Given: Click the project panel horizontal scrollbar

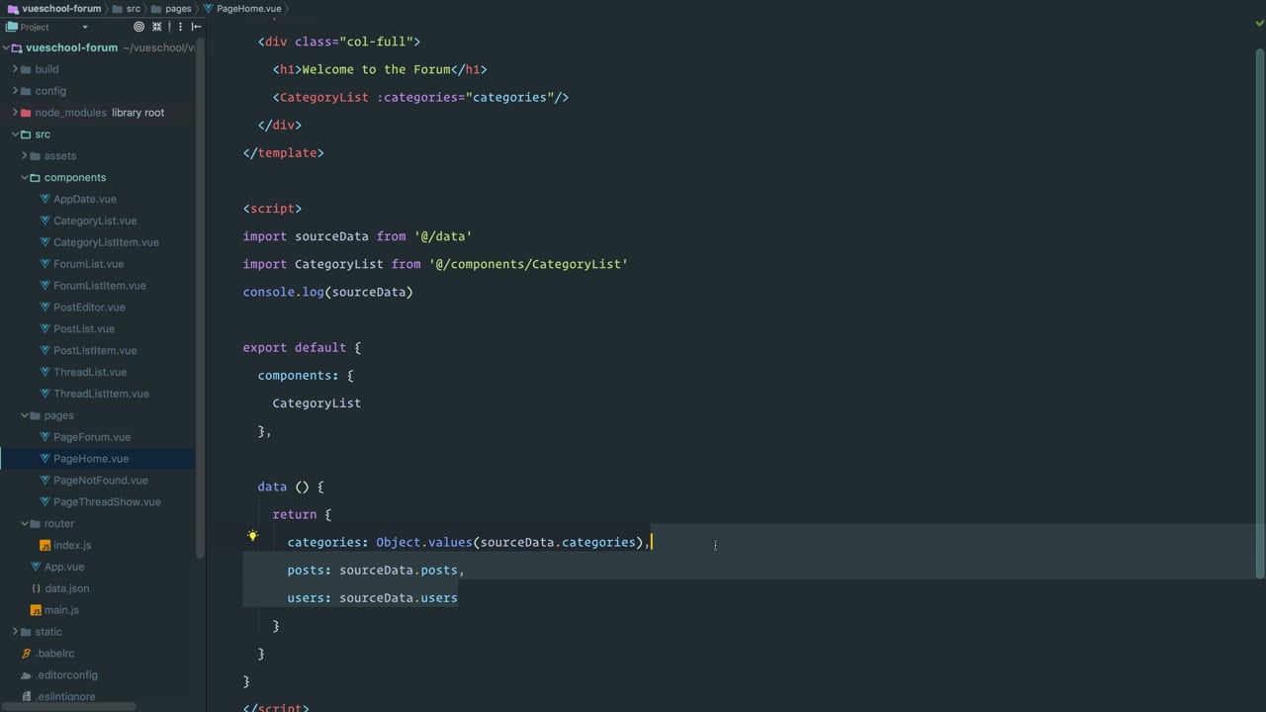Looking at the screenshot, I should pyautogui.click(x=67, y=706).
